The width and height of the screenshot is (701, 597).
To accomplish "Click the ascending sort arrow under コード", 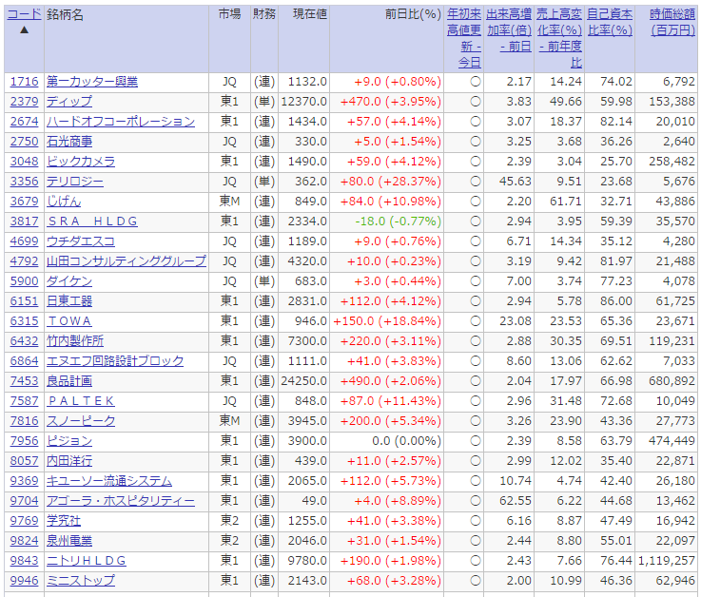I will pos(24,29).
